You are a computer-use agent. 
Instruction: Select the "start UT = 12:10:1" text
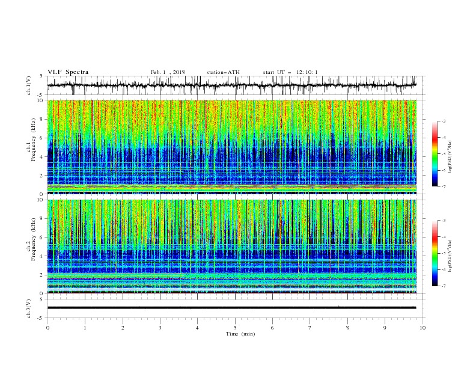[290, 72]
